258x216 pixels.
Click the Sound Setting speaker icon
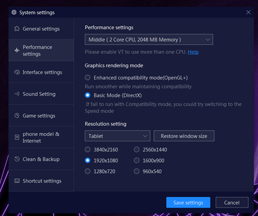click(x=17, y=94)
